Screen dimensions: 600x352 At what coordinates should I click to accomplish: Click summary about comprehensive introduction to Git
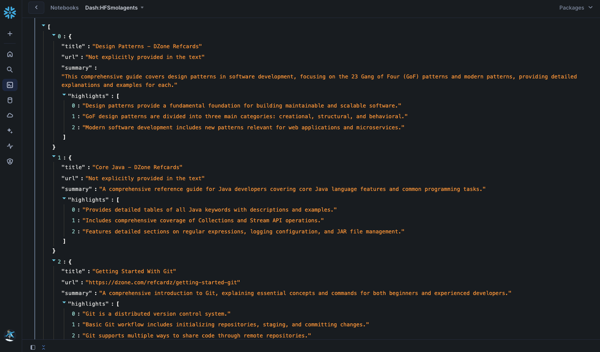(305, 293)
